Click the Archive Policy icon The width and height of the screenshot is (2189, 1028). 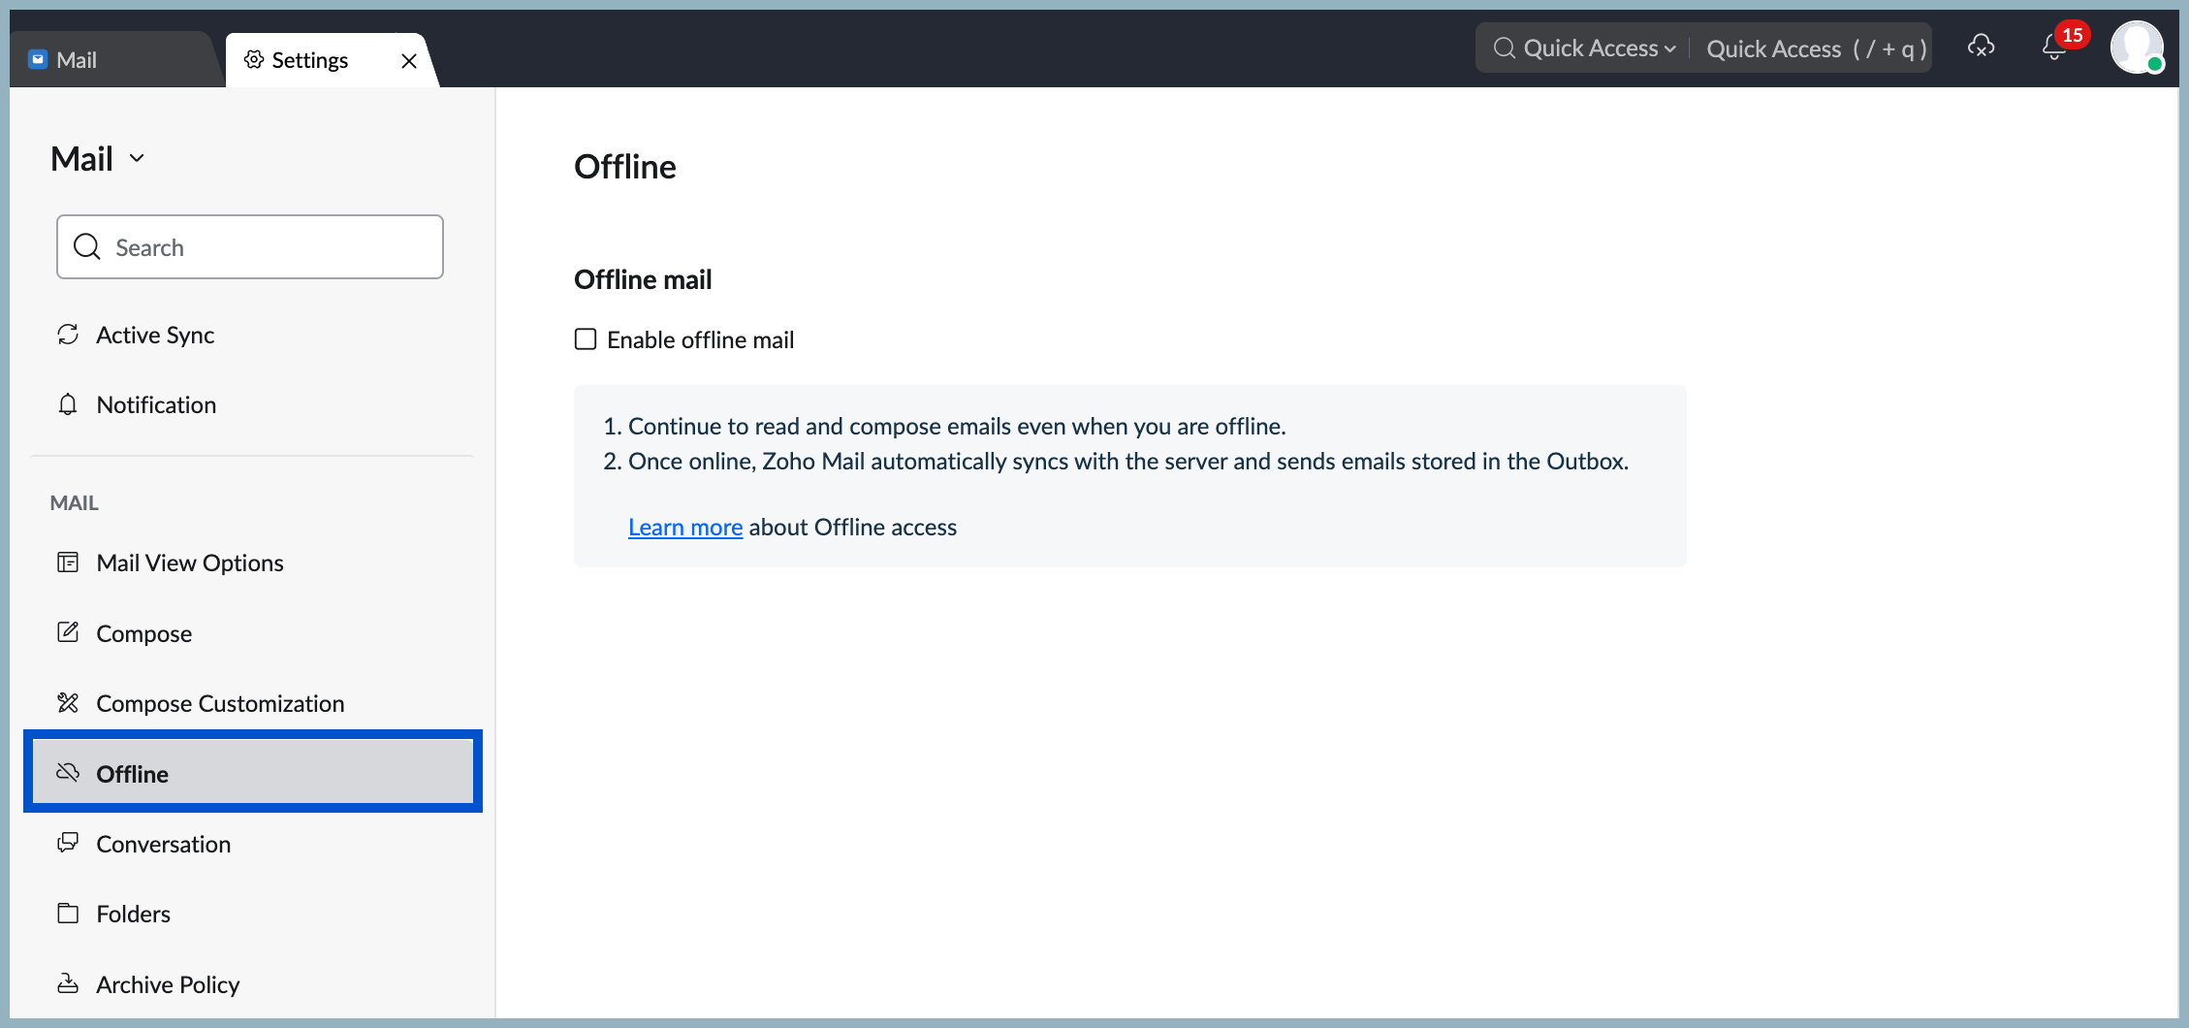coord(67,983)
